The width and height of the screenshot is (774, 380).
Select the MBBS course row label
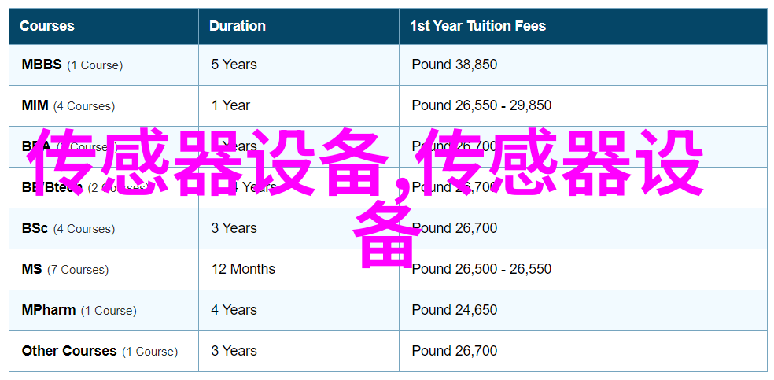[x=72, y=65]
